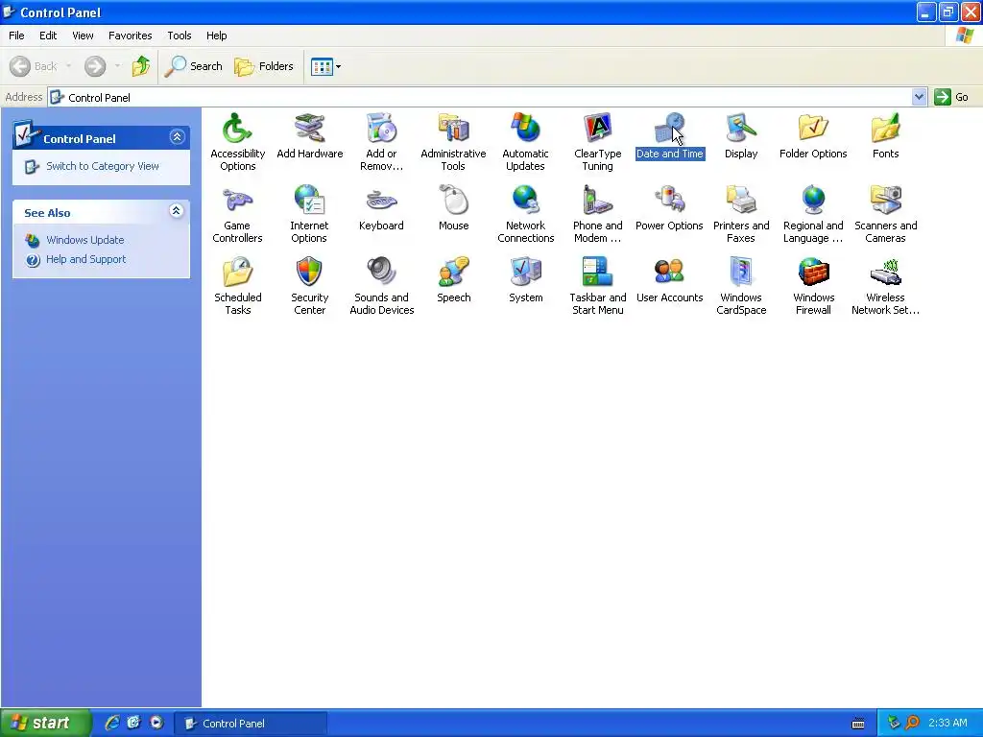Open the Favorites menu
This screenshot has height=737, width=983.
(x=130, y=36)
